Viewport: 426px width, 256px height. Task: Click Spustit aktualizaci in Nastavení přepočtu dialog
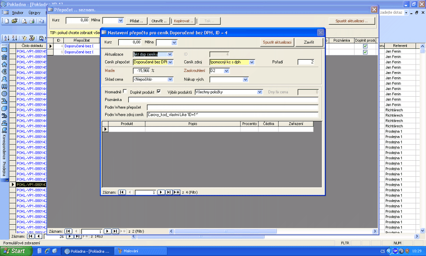click(277, 42)
